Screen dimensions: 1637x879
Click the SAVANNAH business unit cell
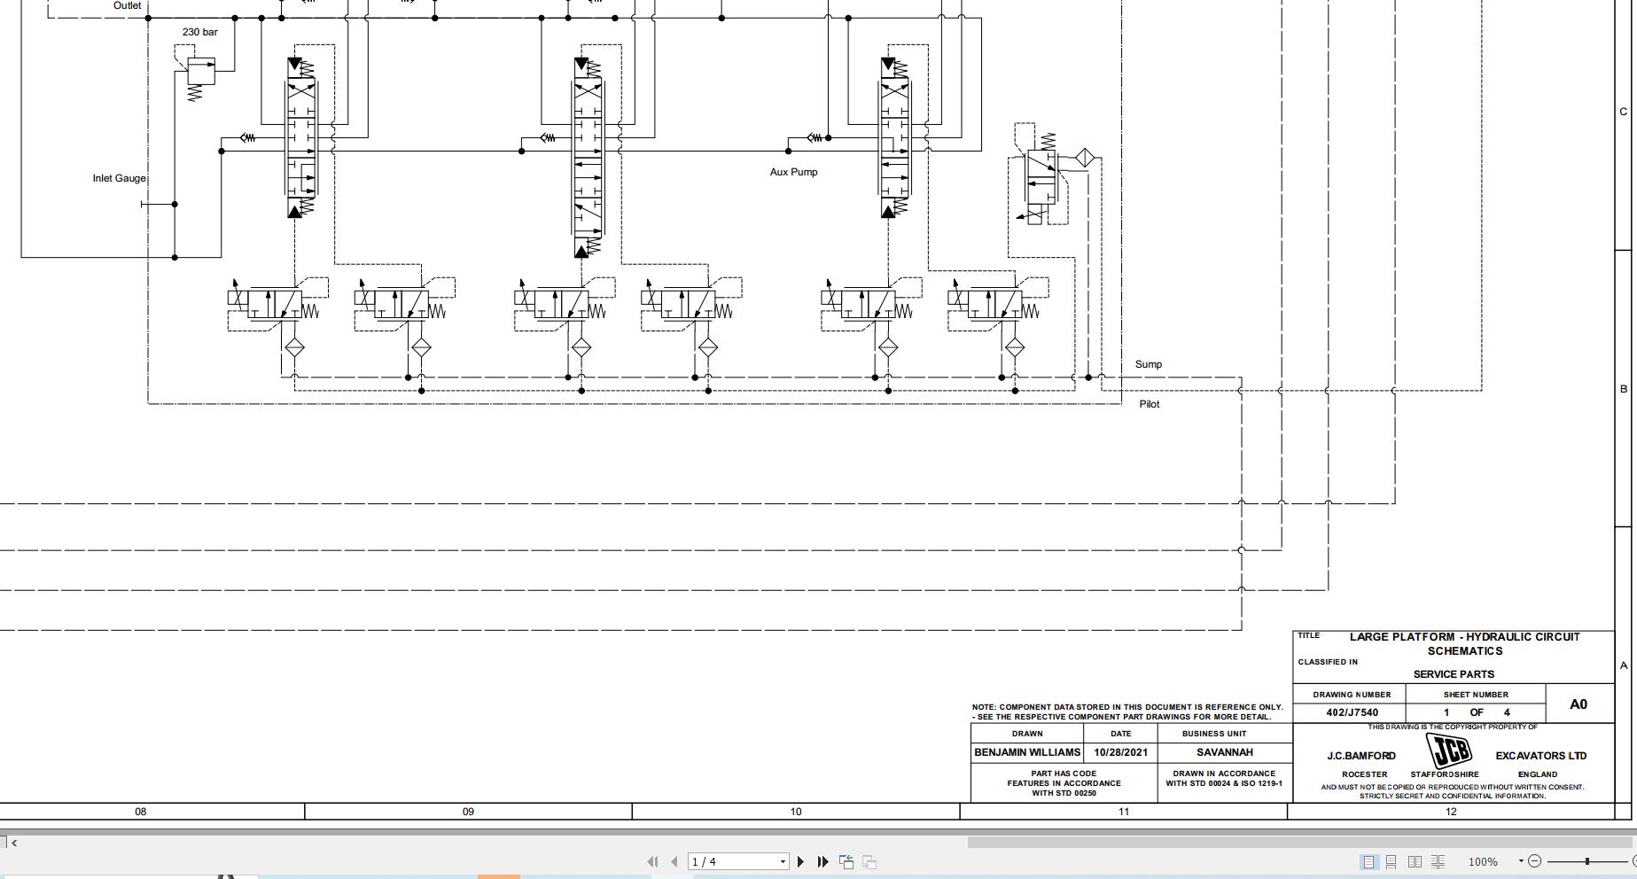[x=1224, y=752]
